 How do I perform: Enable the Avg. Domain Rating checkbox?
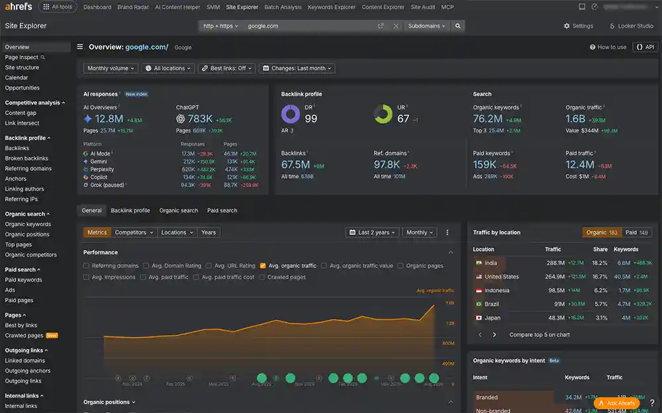click(146, 265)
